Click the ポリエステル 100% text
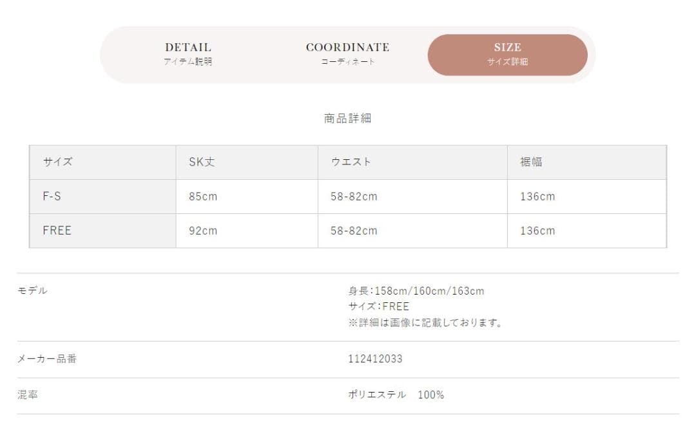 (x=396, y=394)
